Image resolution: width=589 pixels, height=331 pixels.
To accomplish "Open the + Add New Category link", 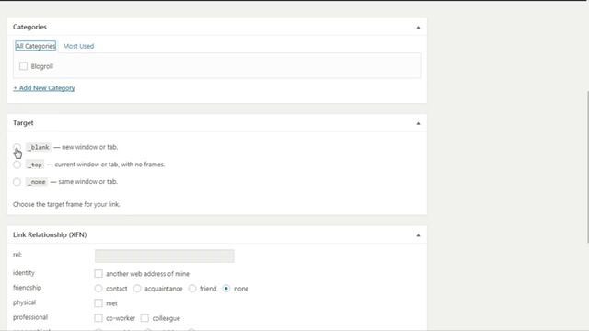I will click(x=44, y=88).
